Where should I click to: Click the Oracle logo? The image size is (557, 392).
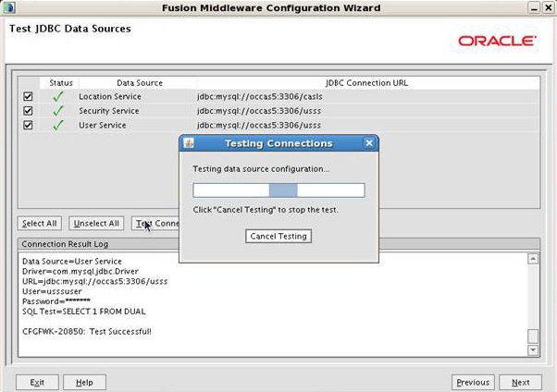(496, 42)
